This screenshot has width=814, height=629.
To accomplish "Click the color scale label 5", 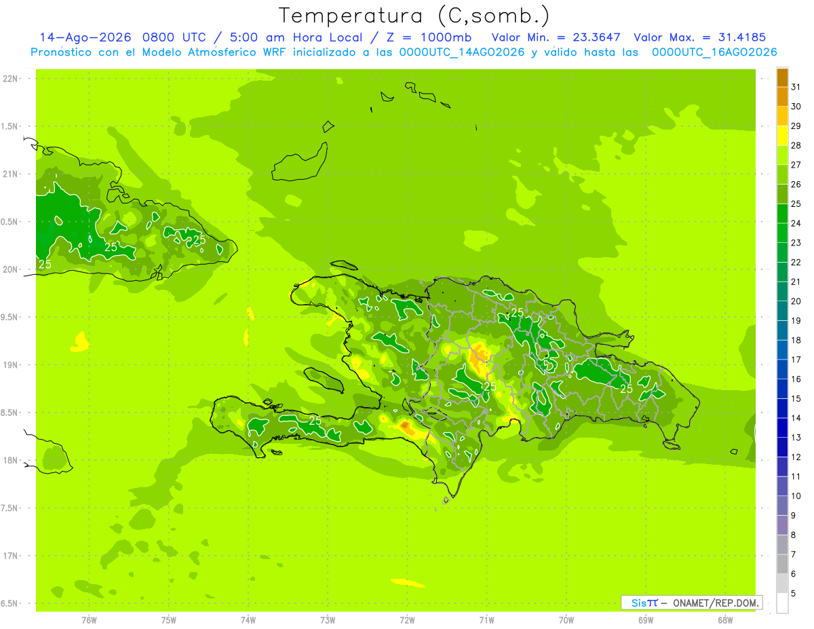I will pos(794,593).
